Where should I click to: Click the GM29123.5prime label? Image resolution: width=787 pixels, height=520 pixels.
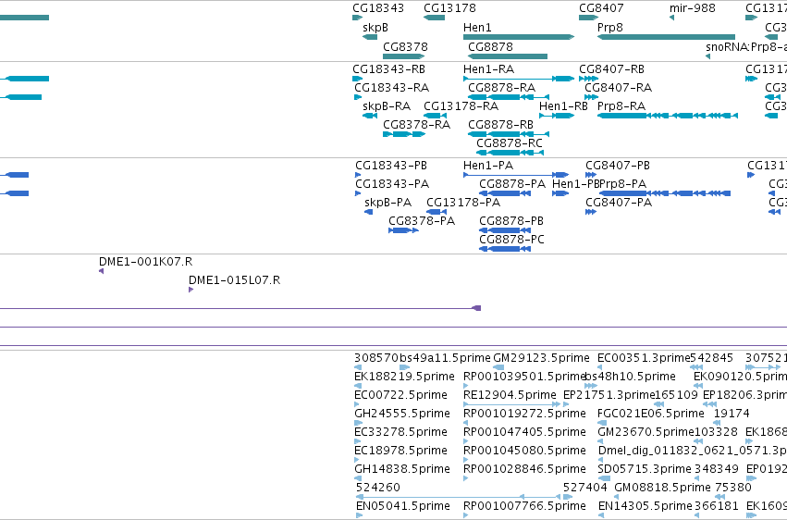[x=542, y=358]
